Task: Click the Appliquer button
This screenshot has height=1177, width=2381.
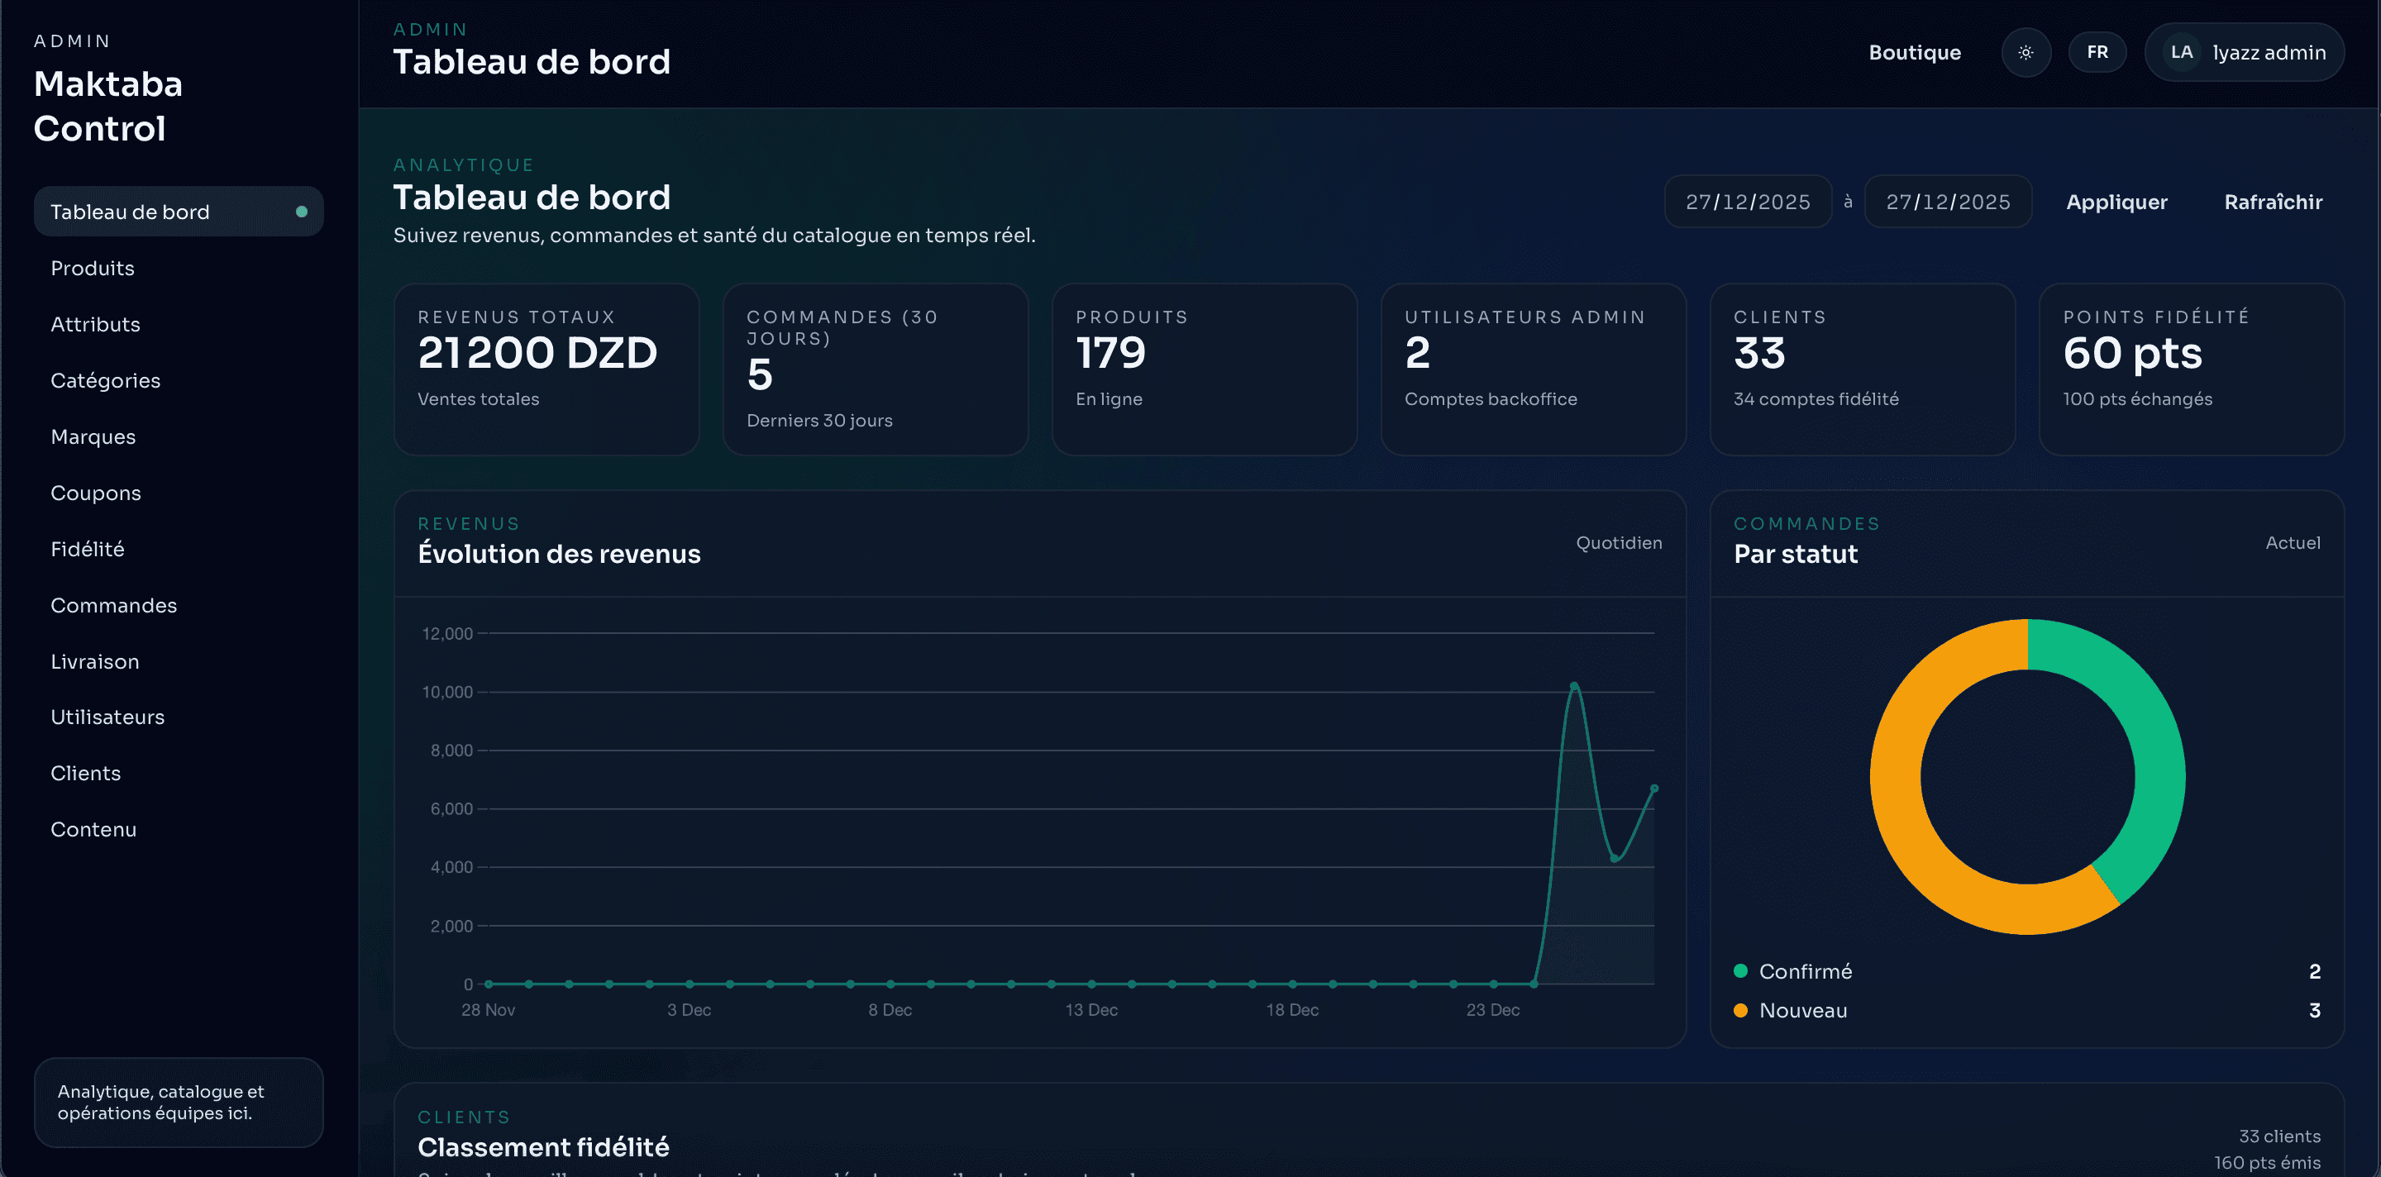Action: (x=2116, y=202)
